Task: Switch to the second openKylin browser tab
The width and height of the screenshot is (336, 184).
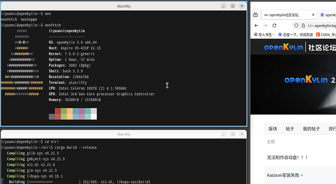Action: (328, 15)
